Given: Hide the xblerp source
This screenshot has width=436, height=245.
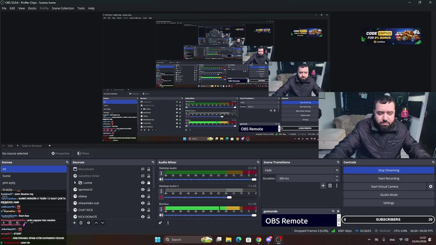Looking at the screenshot, I should (x=143, y=196).
